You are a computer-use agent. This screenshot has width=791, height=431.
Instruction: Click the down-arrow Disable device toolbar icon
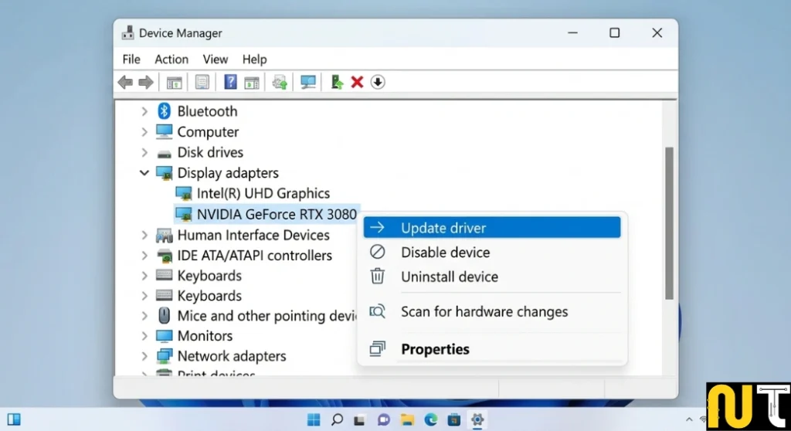click(x=378, y=82)
